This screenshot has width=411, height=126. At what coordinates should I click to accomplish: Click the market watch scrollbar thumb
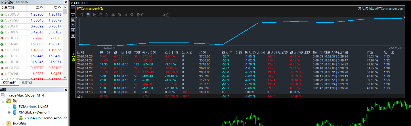(65, 12)
